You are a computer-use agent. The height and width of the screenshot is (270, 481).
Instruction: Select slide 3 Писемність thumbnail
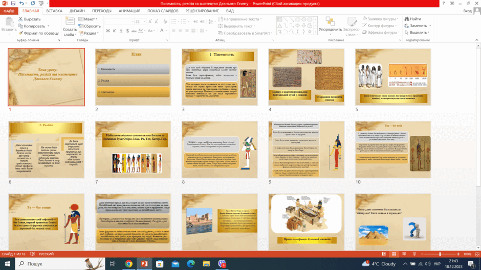click(220, 77)
